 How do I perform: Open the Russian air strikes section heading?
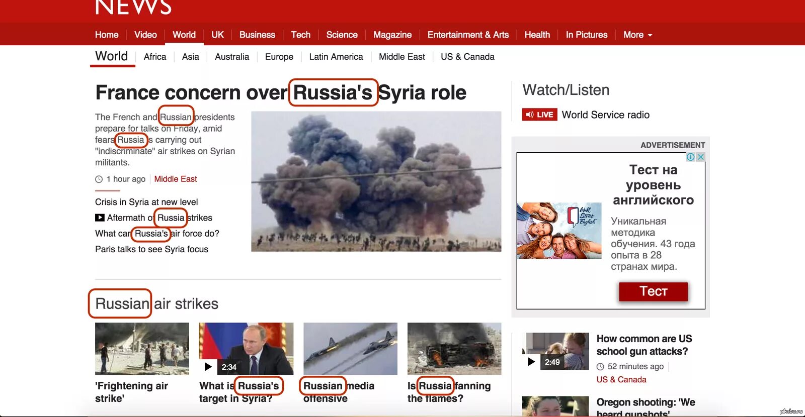pyautogui.click(x=156, y=303)
